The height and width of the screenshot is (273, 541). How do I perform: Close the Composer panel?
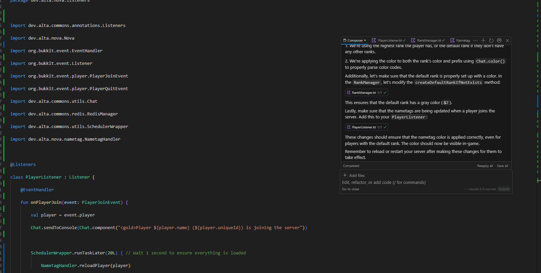tap(507, 41)
